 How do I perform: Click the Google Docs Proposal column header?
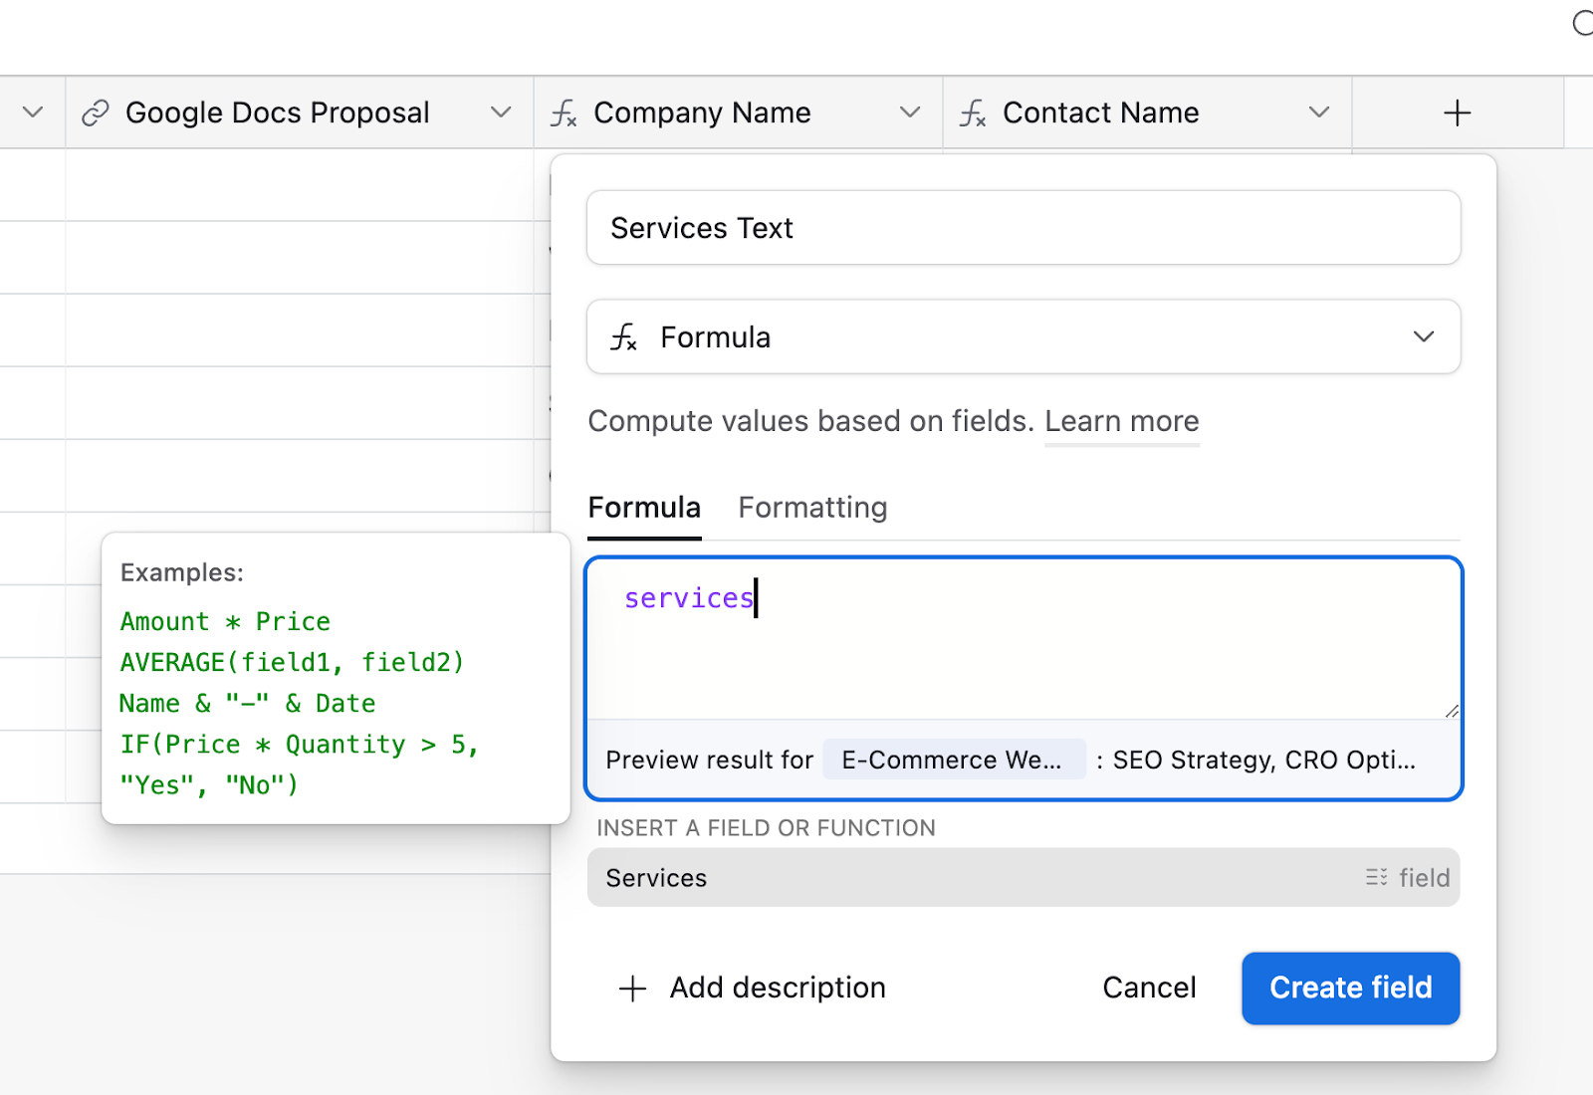(x=300, y=112)
